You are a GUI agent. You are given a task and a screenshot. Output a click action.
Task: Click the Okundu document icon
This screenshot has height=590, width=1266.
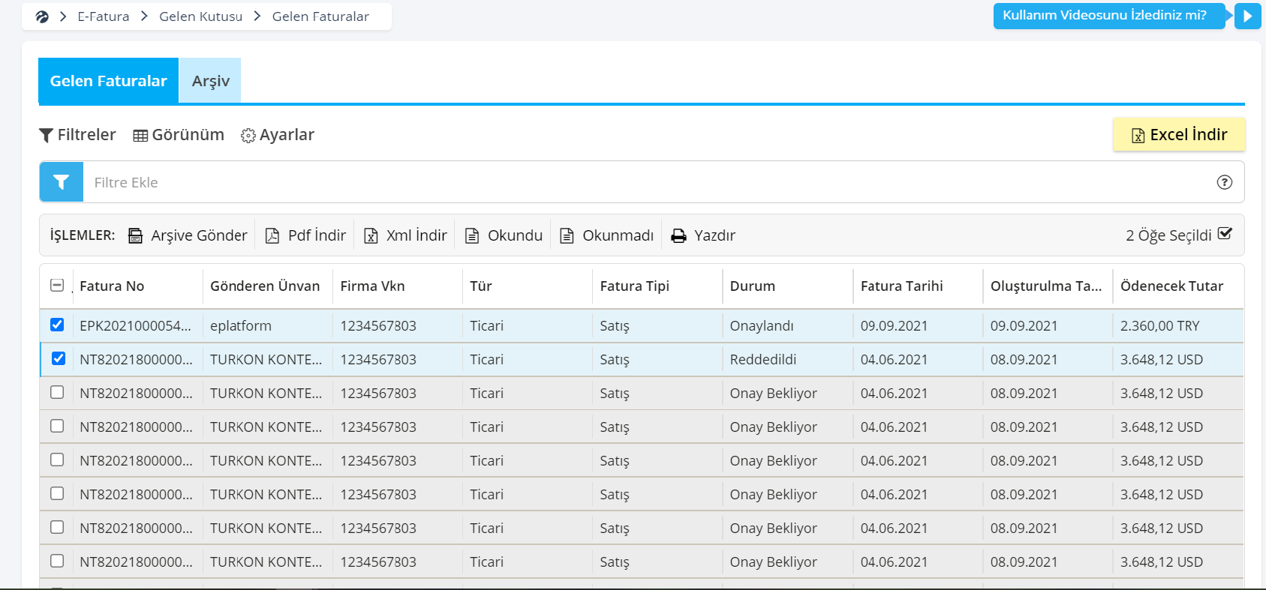pyautogui.click(x=472, y=235)
